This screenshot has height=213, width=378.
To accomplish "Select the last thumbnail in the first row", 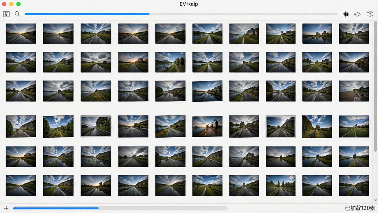I will tap(354, 34).
